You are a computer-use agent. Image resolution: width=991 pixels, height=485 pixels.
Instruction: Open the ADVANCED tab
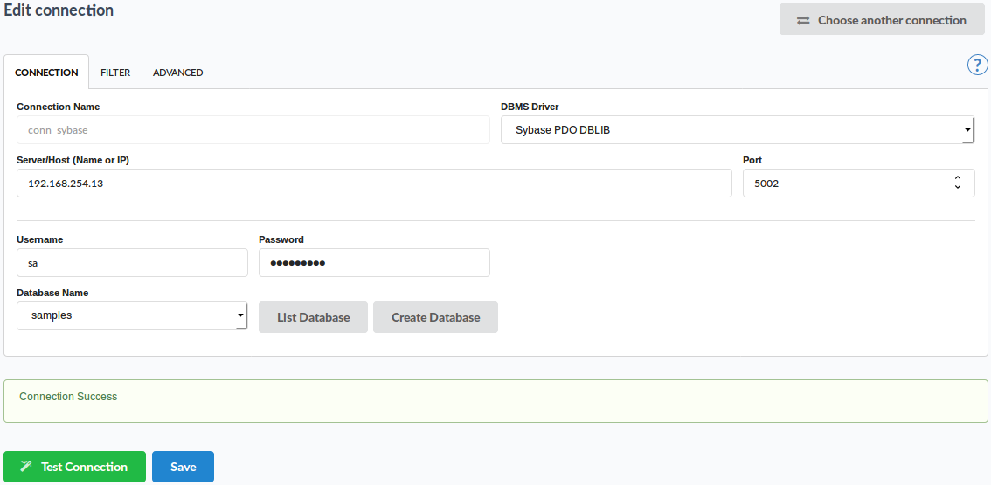point(177,73)
